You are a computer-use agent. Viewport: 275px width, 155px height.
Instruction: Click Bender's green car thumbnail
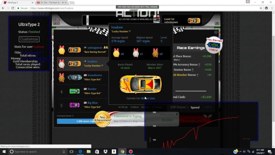(75, 91)
